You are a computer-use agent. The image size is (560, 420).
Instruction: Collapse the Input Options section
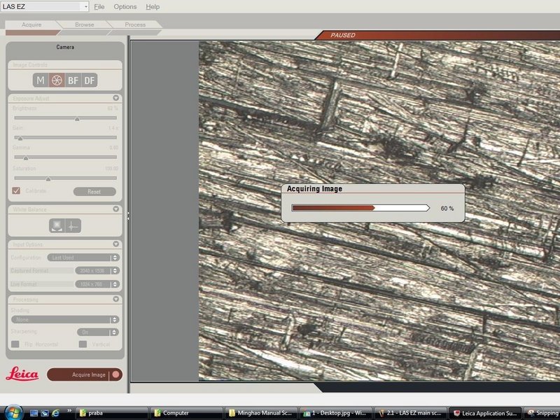(x=115, y=244)
